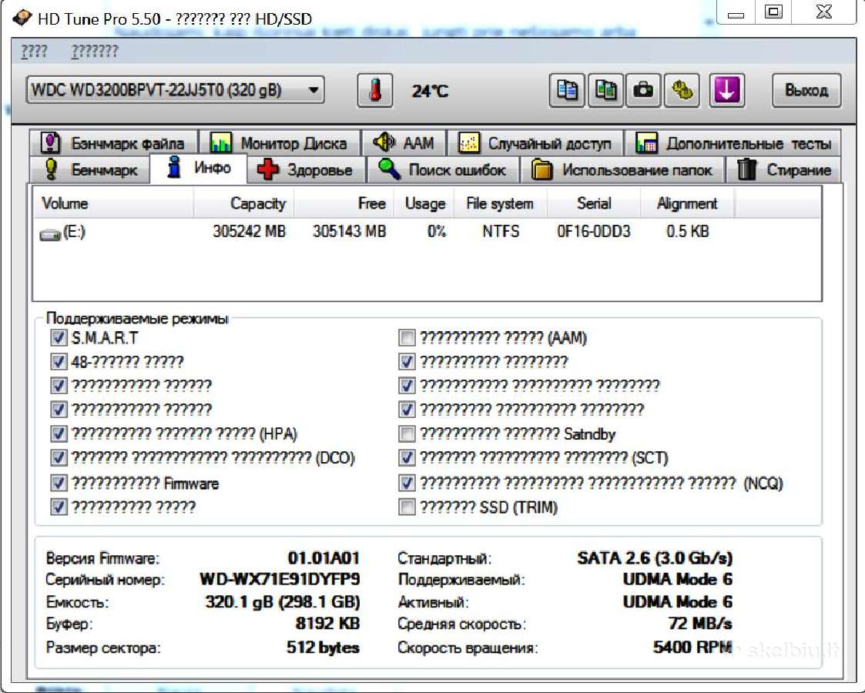Screen dimensions: 865x693
Task: Toggle the Firmware checkbox
Action: pyautogui.click(x=59, y=483)
